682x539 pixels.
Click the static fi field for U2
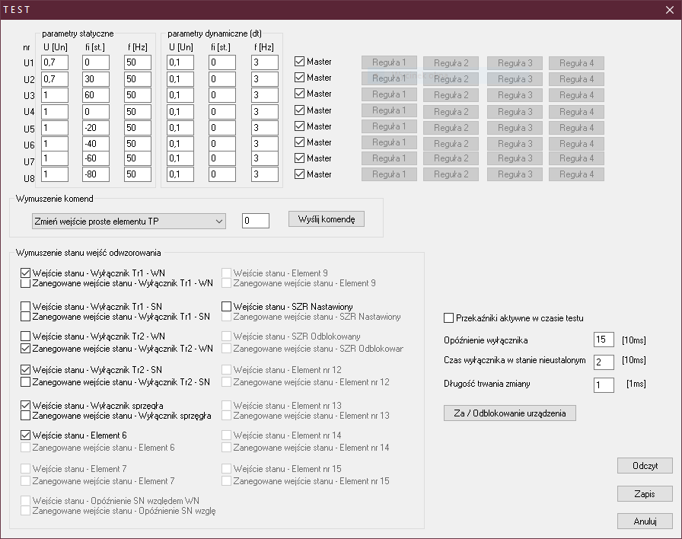[96, 78]
